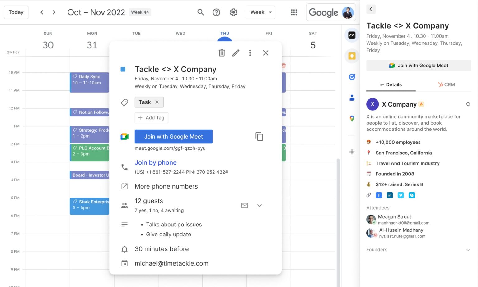This screenshot has width=478, height=287.
Task: Click the Google account avatar
Action: click(x=348, y=12)
